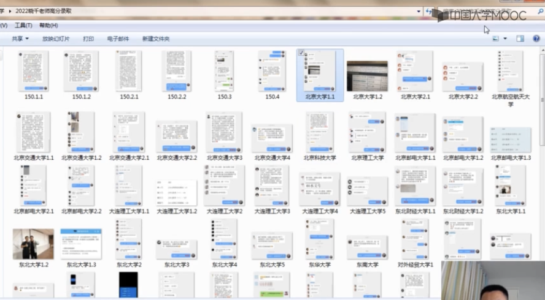This screenshot has height=300, width=545.
Task: Select the 北京理工大学 thumbnail
Action: click(368, 132)
